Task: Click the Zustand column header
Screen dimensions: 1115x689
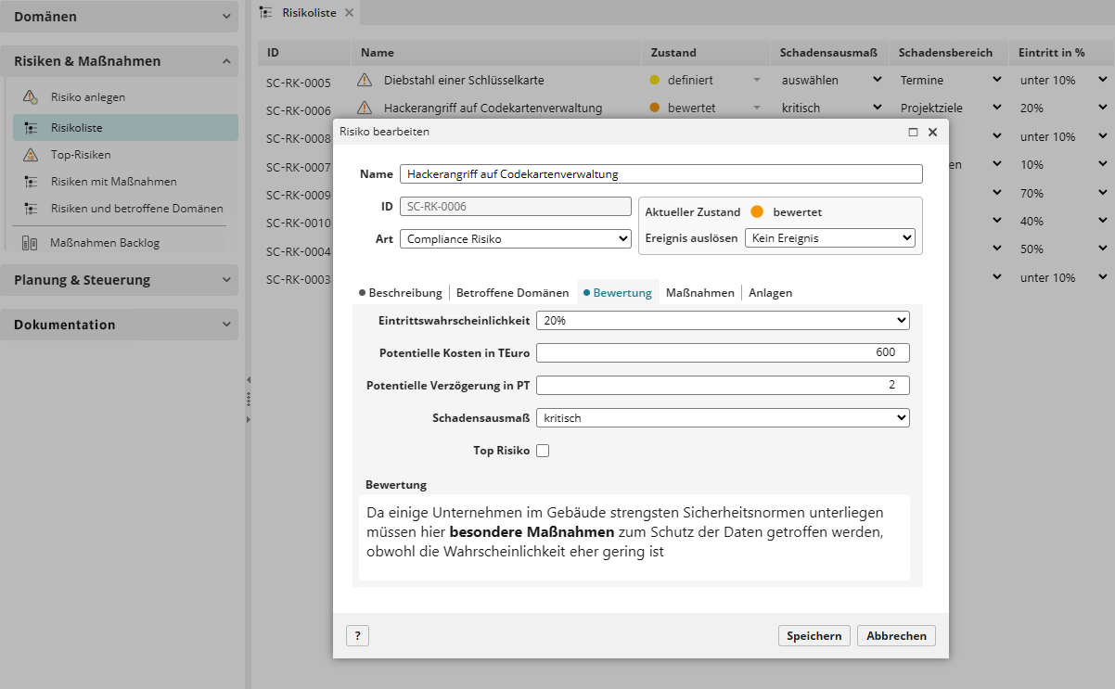Action: 706,53
